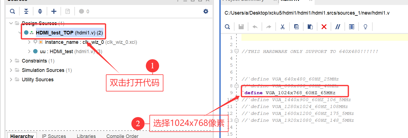
Task: Click line number 5 in gutter
Action: point(231,65)
